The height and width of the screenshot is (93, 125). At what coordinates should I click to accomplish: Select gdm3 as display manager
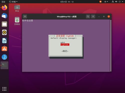tap(63, 42)
